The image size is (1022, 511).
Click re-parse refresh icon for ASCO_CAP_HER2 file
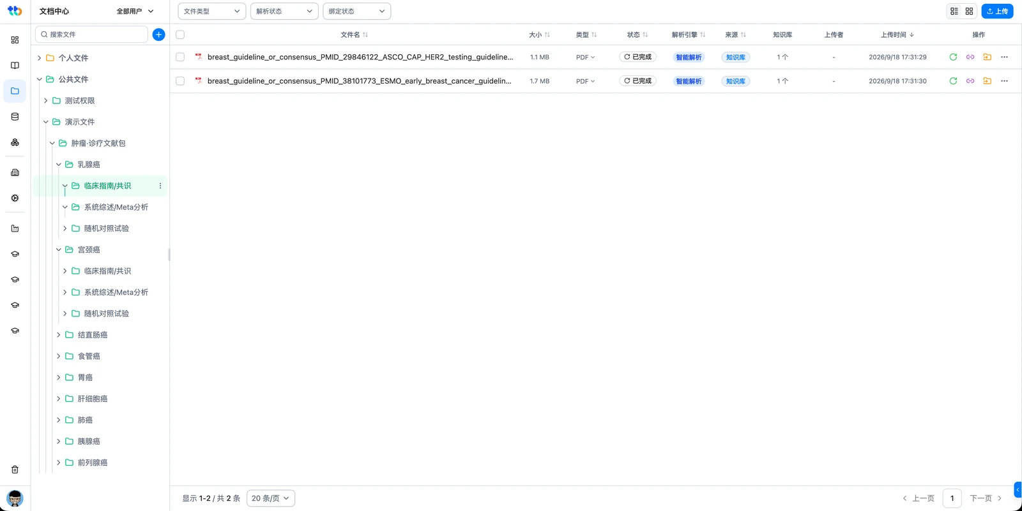[953, 57]
